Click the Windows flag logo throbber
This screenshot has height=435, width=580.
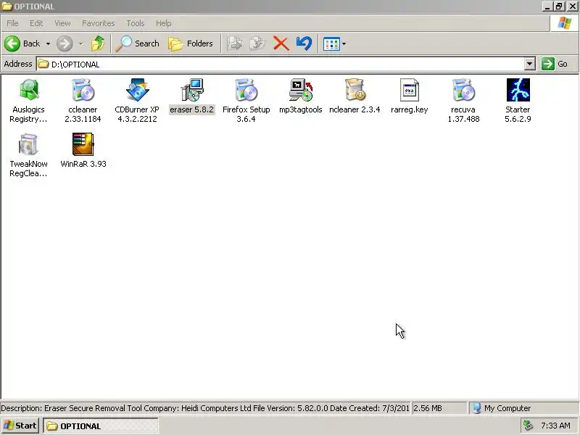(x=565, y=23)
